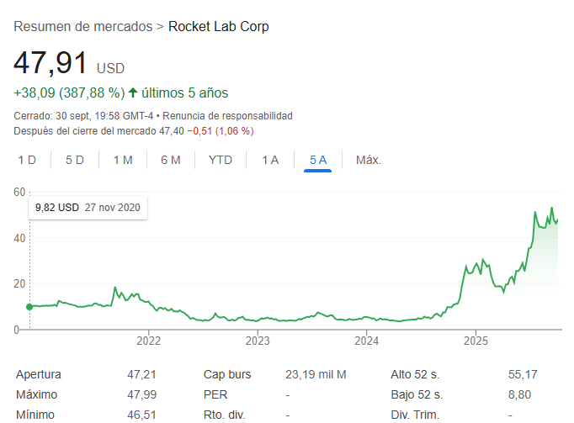Screen dimensions: 574x423
Task: Switch chart to 1 A range
Action: (270, 160)
